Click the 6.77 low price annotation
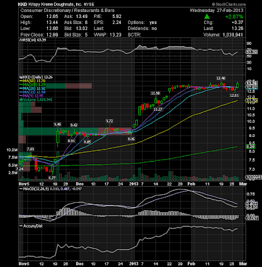This screenshot has height=267, width=262. [x=52, y=178]
